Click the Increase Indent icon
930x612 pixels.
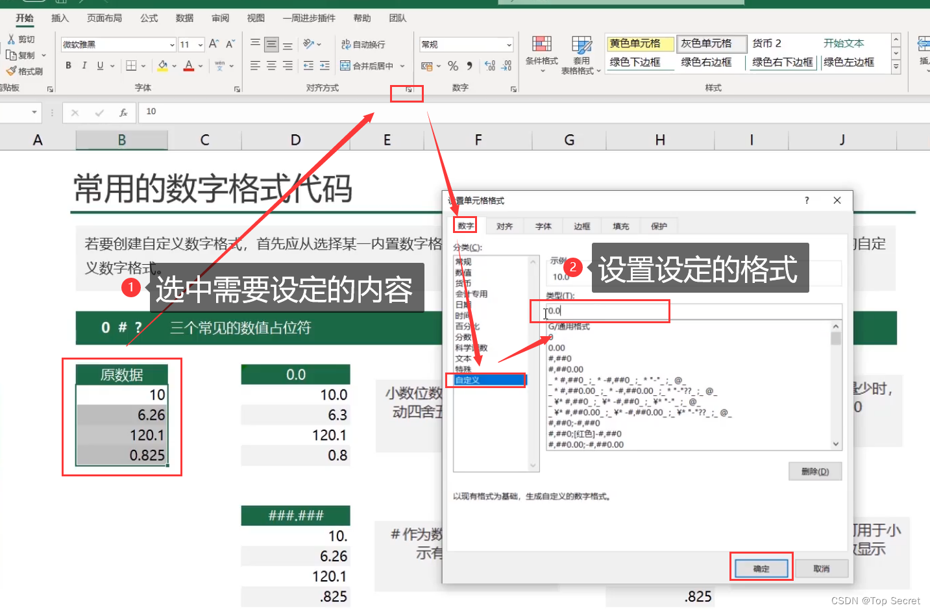point(324,66)
